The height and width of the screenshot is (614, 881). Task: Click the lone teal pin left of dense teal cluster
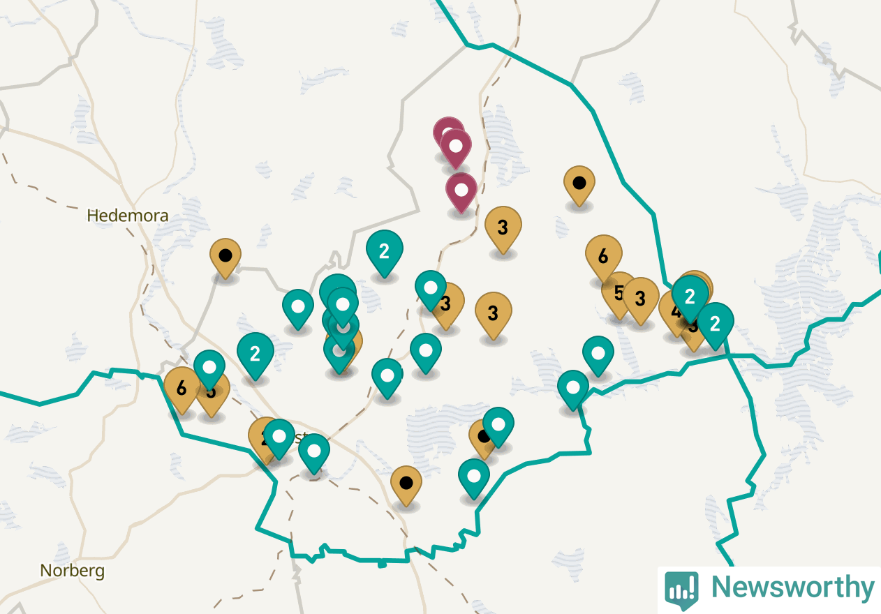pyautogui.click(x=298, y=309)
